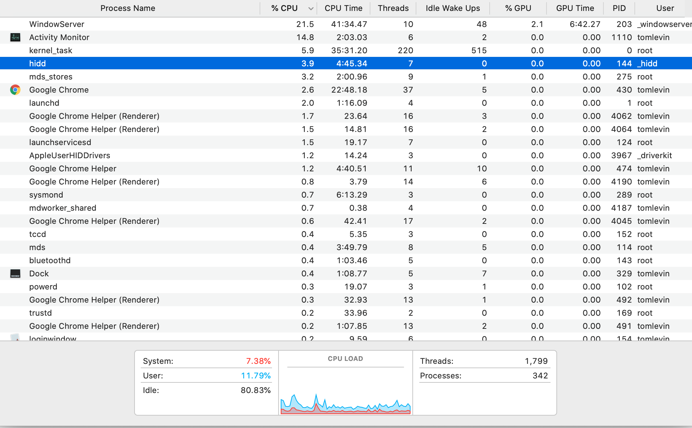The image size is (692, 428).
Task: Click PID 4062 of Chrome Helper Renderer
Action: coord(621,116)
